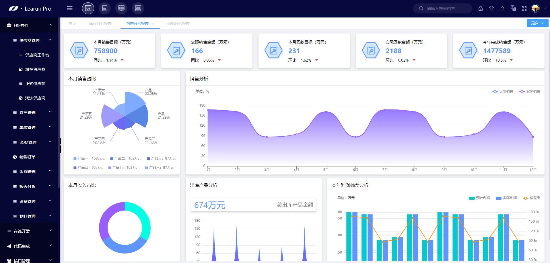550x263 pixels.
Task: Toggle the sidebar with the hamburger menu icon
Action: 69,8
